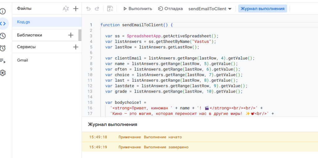Click the var name code line
318x158 pixels.
point(171,64)
